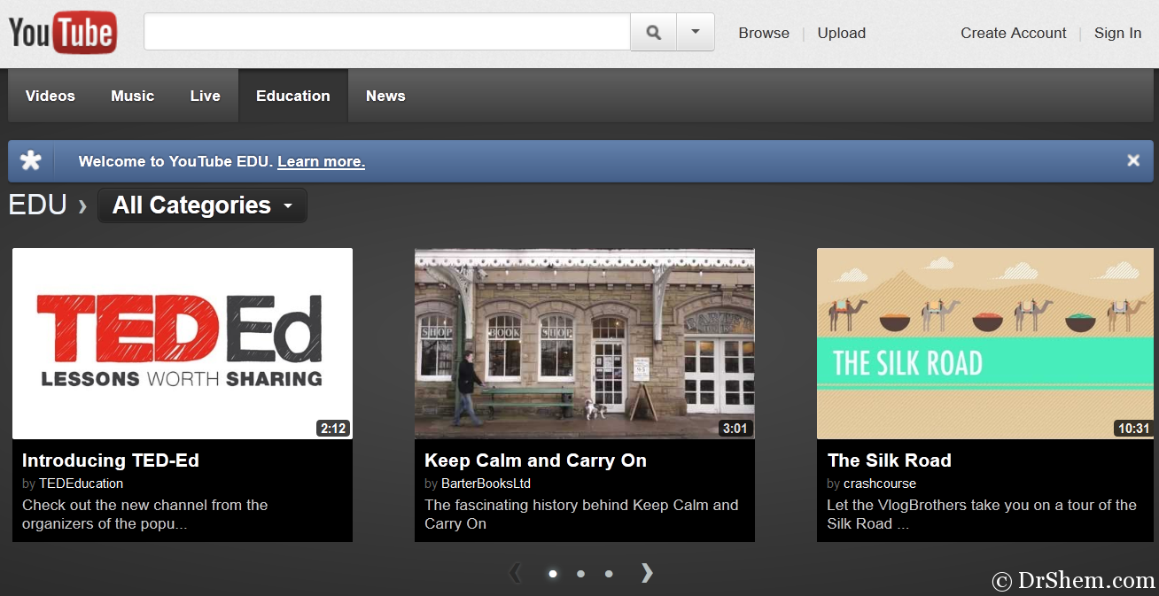The width and height of the screenshot is (1159, 596).
Task: Open the Live tab
Action: coord(205,96)
